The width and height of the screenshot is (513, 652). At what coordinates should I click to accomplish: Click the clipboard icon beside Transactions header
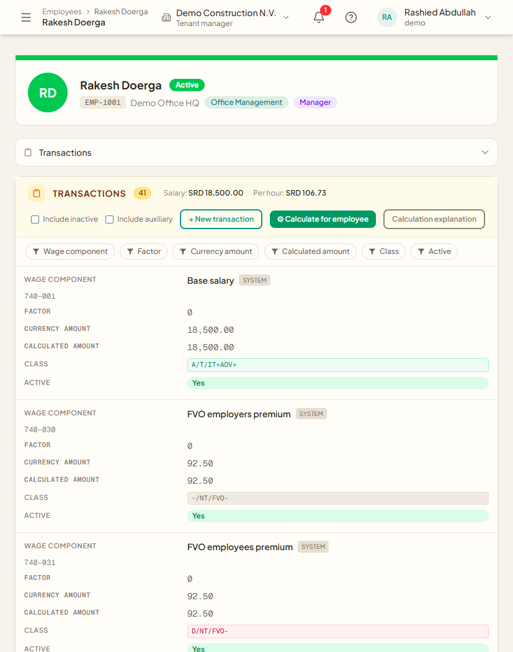[28, 153]
